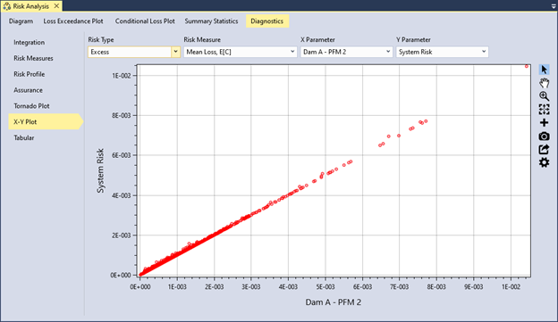Image resolution: width=558 pixels, height=322 pixels.
Task: Click the 4E-003 y-axis tick label
Action: 122,195
